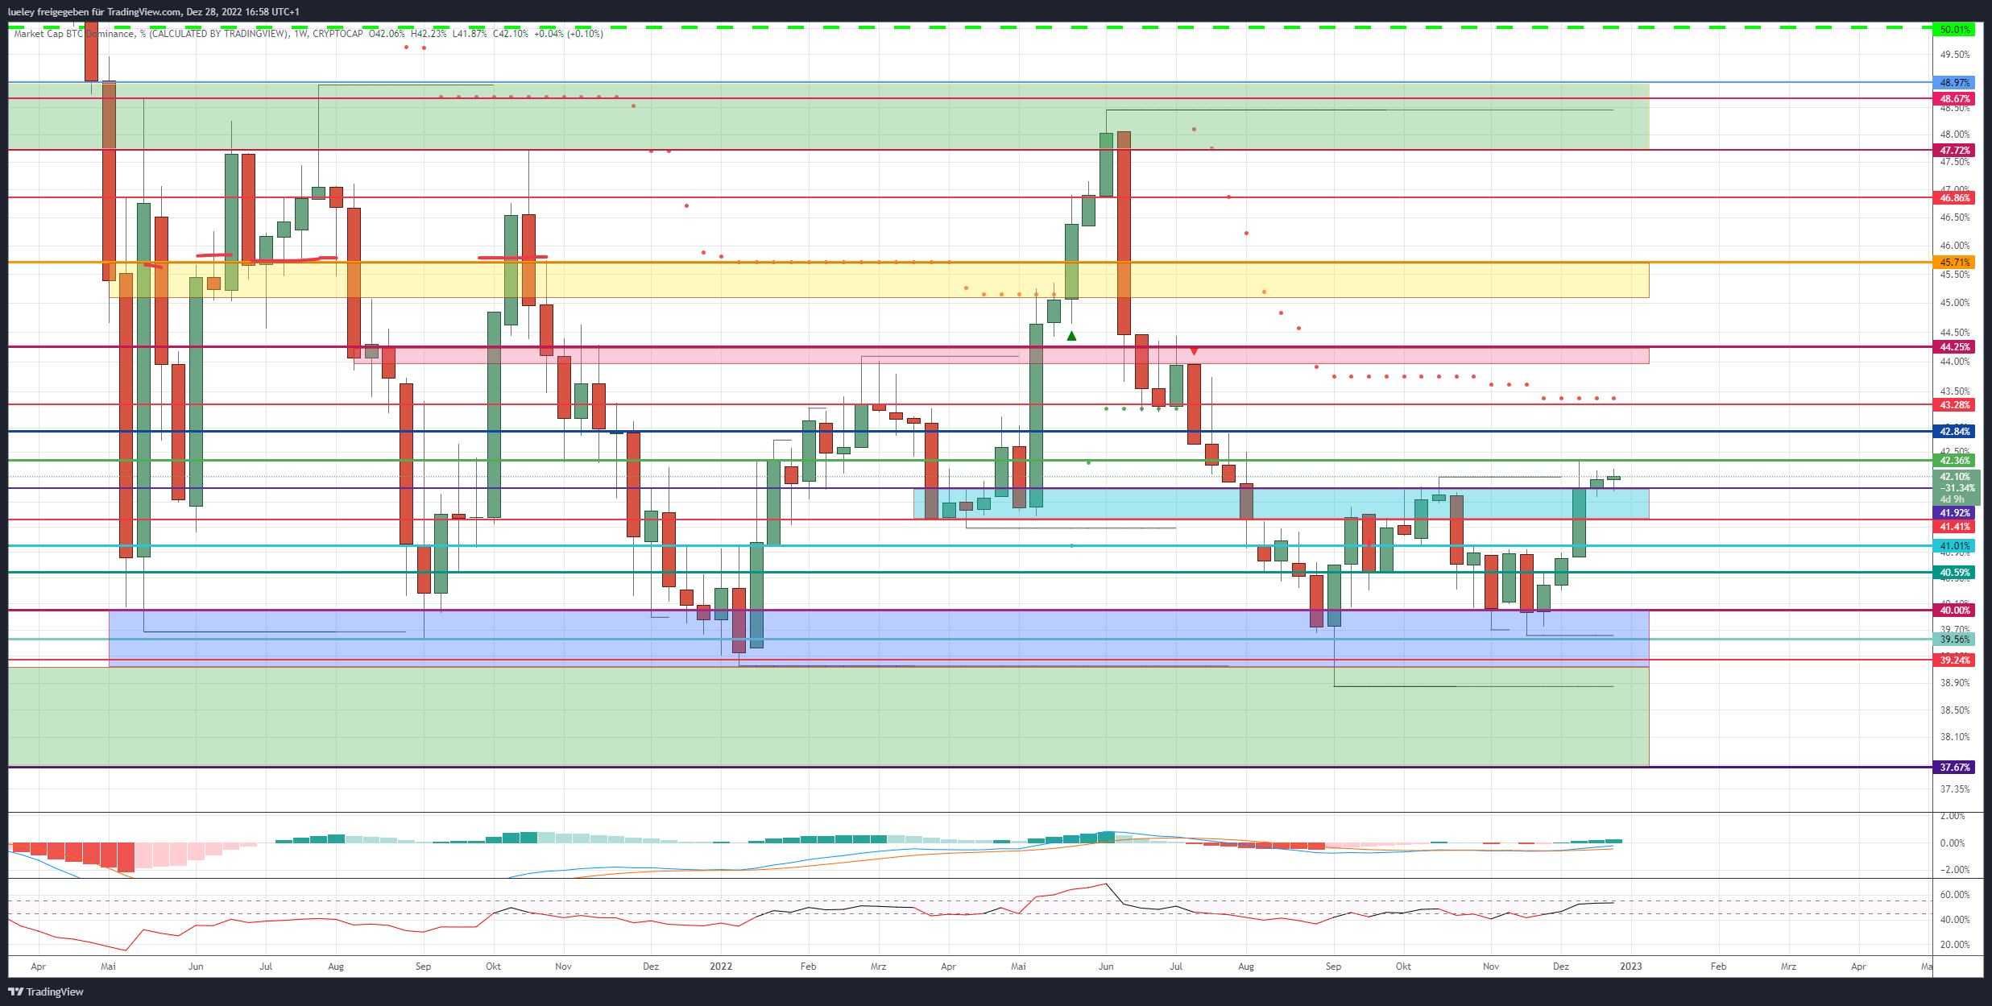This screenshot has width=1992, height=1006.
Task: Select the 44.25% price level label
Action: pyautogui.click(x=1954, y=347)
